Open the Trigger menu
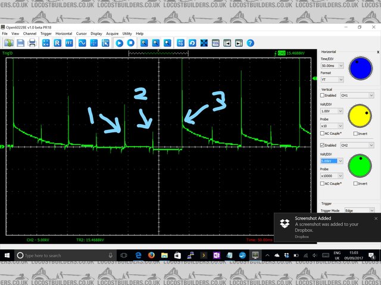Image resolution: width=381 pixels, height=285 pixels. coord(46,34)
